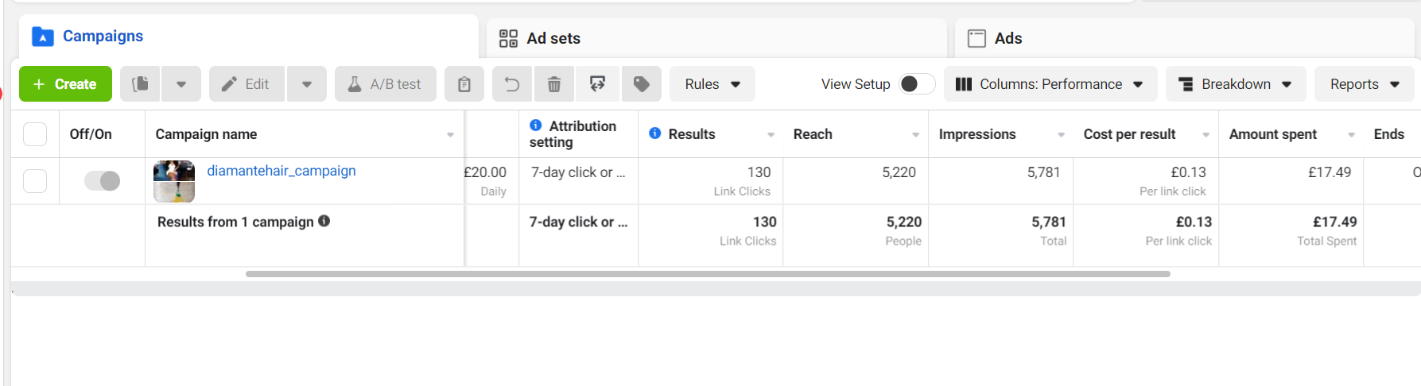
Task: Click the trash delete icon
Action: tap(554, 84)
